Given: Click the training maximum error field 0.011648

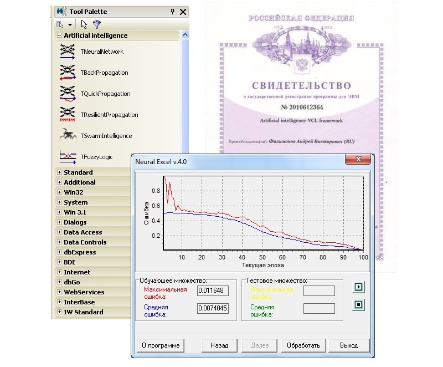Looking at the screenshot, I should pyautogui.click(x=213, y=290).
